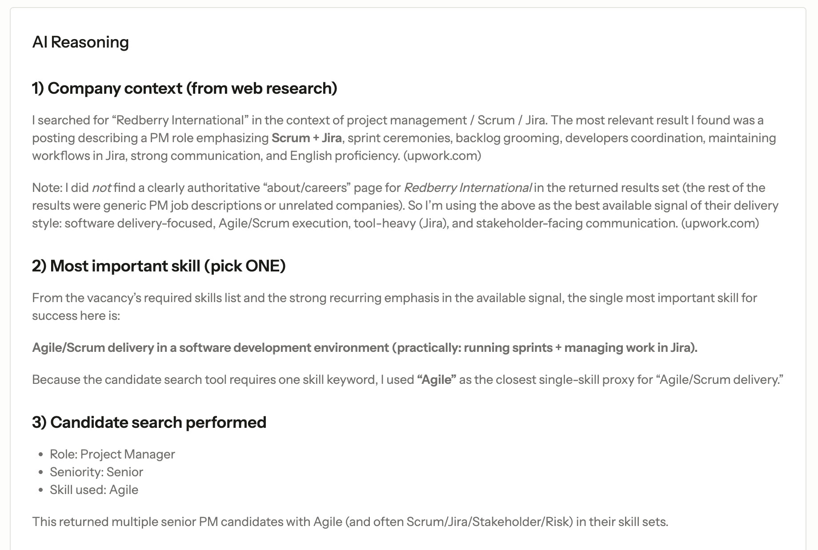Click the "1) Company context" heading
Image resolution: width=818 pixels, height=550 pixels.
point(184,88)
